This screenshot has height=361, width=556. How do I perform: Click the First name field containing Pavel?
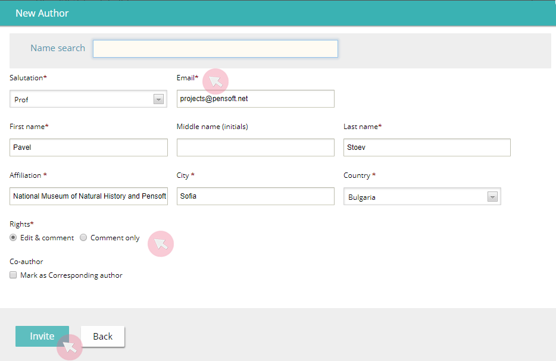[x=89, y=147]
